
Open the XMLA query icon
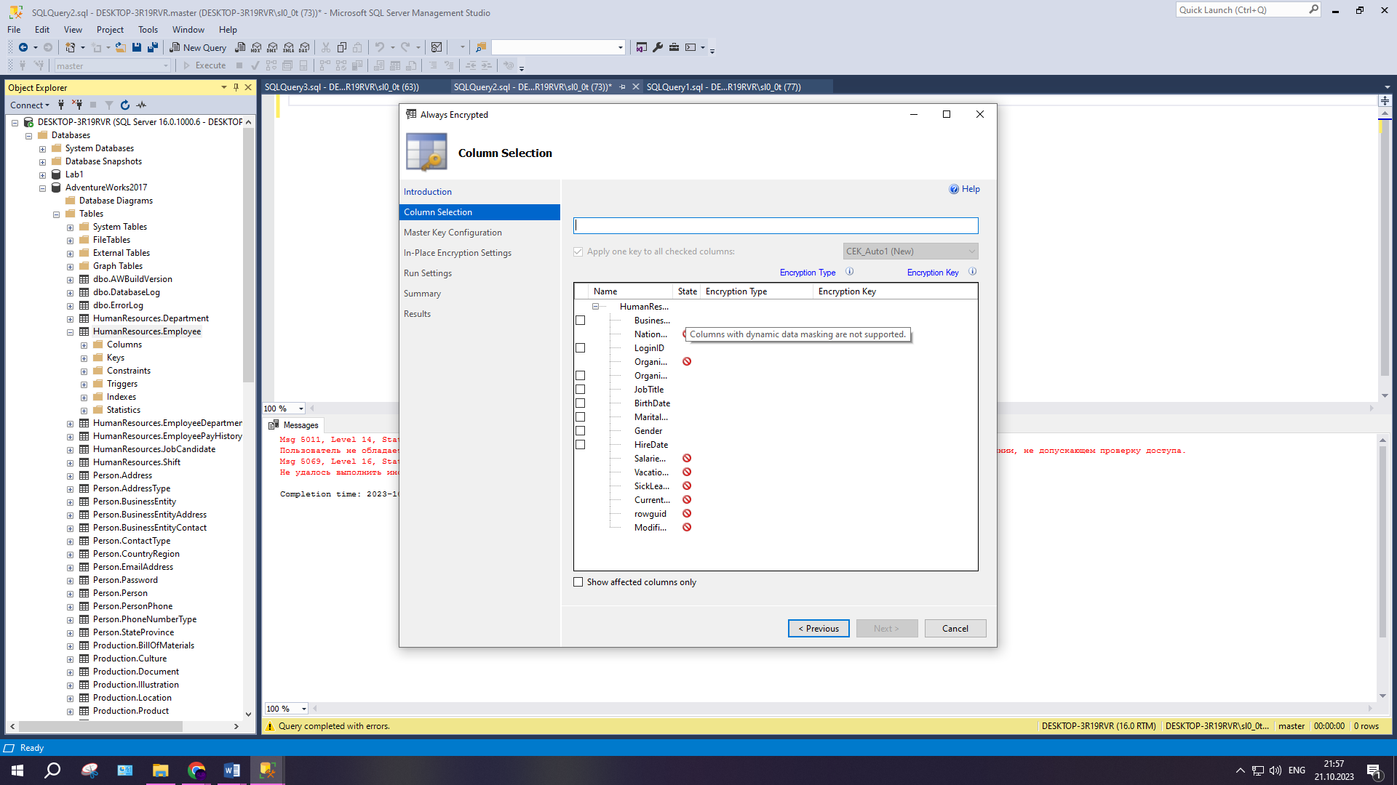click(x=289, y=47)
